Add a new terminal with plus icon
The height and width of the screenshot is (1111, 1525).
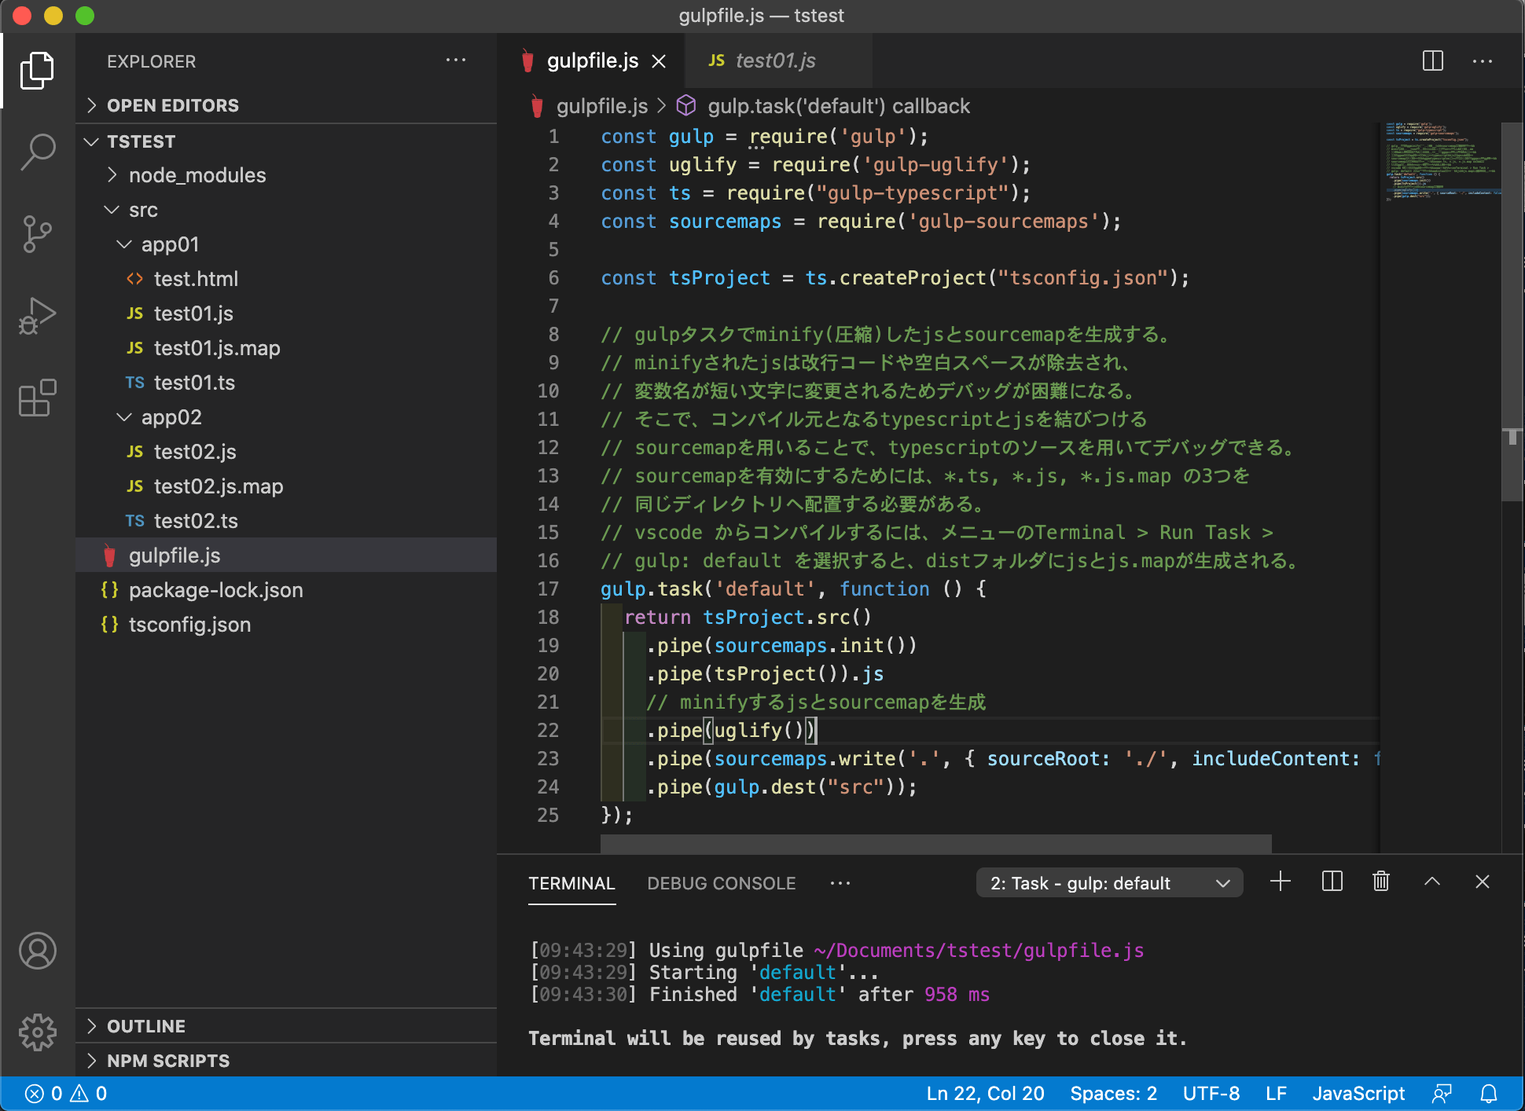pyautogui.click(x=1280, y=882)
